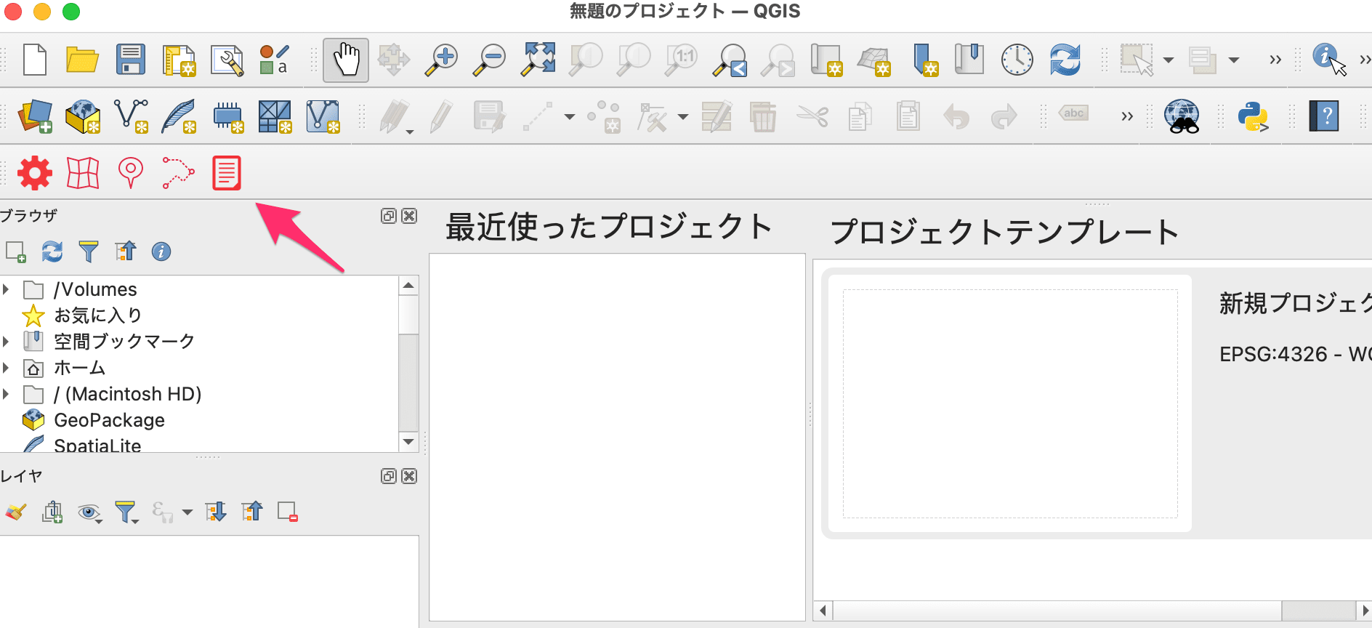Close the ブラウザ panel

tap(410, 216)
